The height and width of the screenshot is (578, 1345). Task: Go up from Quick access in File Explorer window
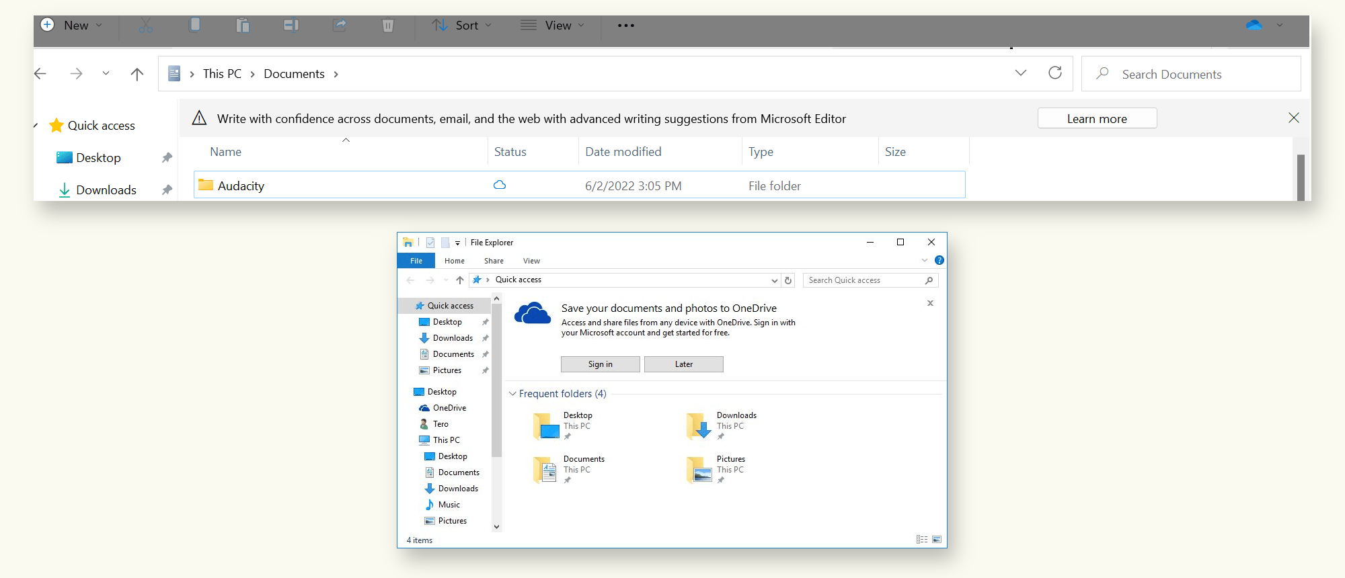click(x=460, y=280)
